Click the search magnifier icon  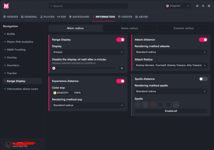tap(51, 6)
